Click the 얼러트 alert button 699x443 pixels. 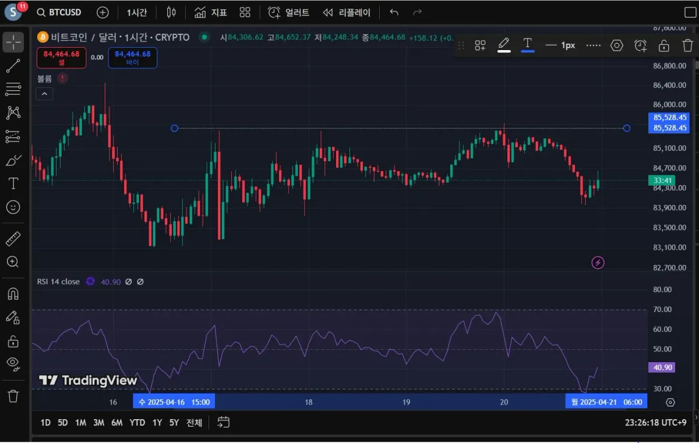[288, 12]
